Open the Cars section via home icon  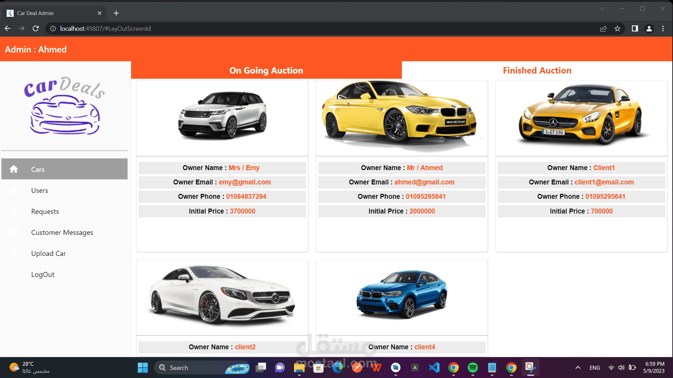(x=14, y=169)
